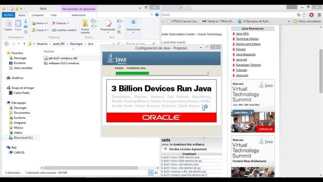Bookmark page with the star icon in the browser
This screenshot has width=323, height=182.
coord(304,15)
